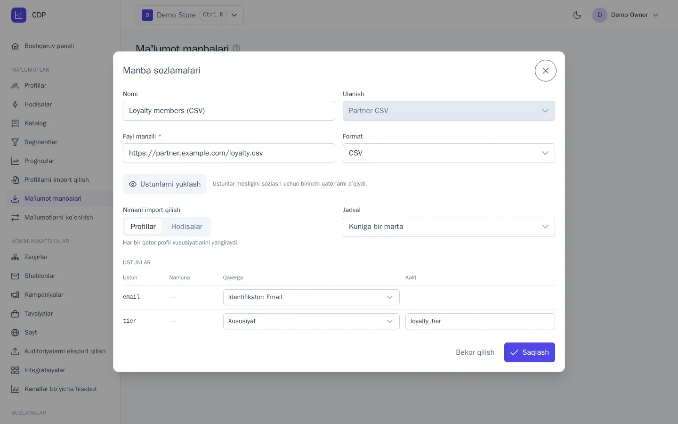678x424 pixels.
Task: Open Segmentlar funnel icon in sidebar
Action: pos(15,142)
